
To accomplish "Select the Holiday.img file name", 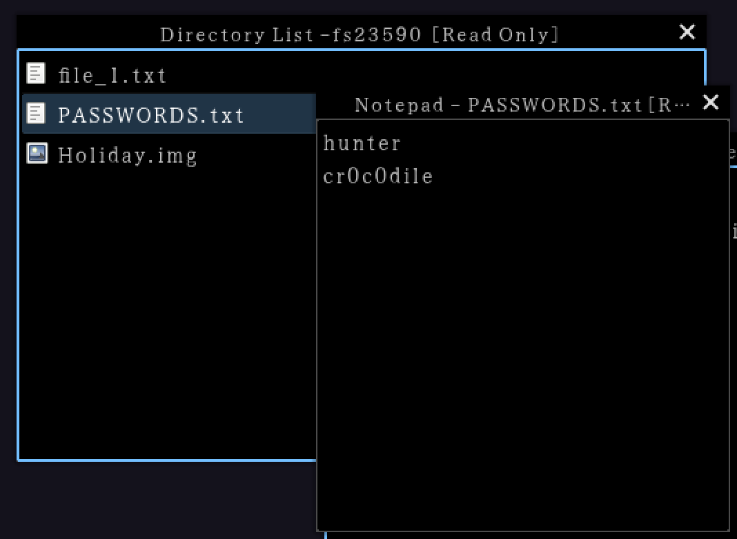I will tap(128, 156).
